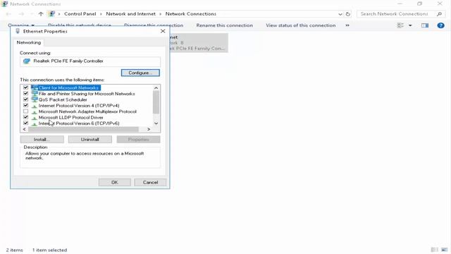Close the Ethernet Properties dialog
Image resolution: width=451 pixels, height=254 pixels.
(163, 31)
